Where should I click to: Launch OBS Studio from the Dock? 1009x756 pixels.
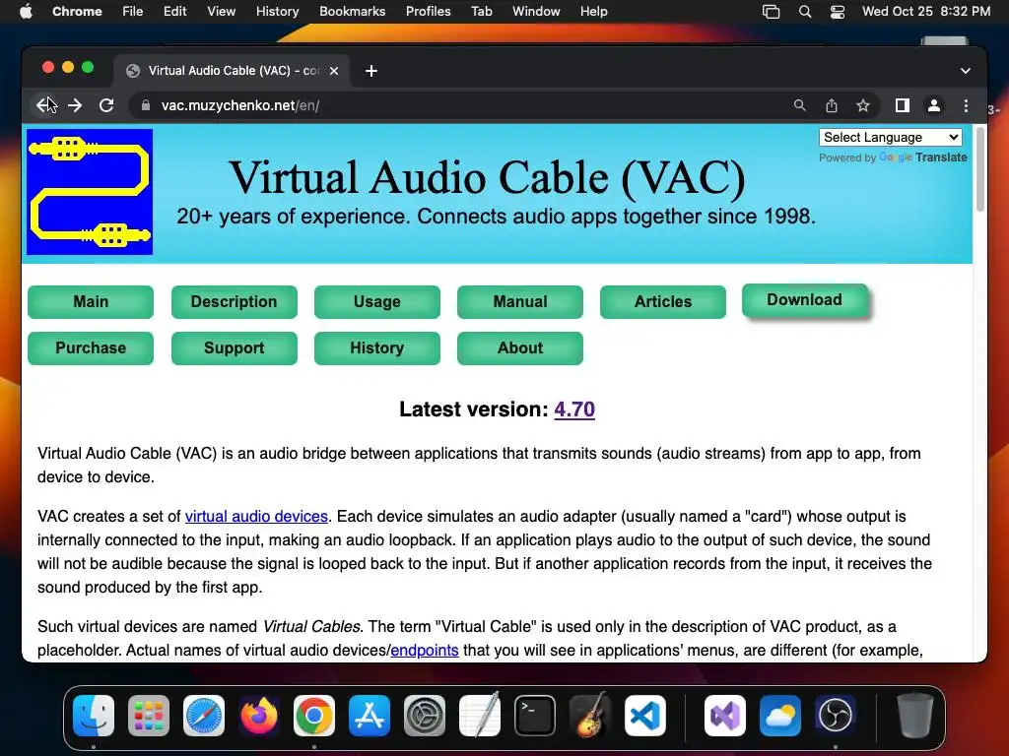(x=836, y=716)
